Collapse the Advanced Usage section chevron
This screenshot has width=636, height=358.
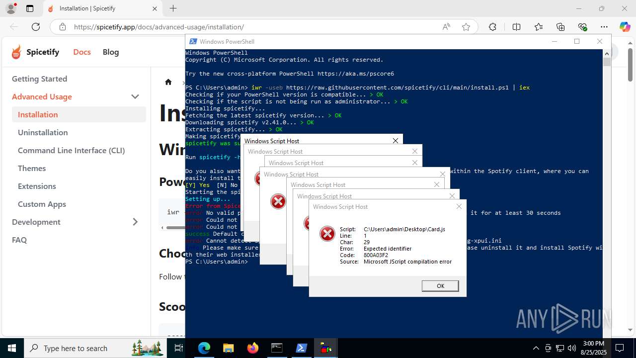coord(135,96)
